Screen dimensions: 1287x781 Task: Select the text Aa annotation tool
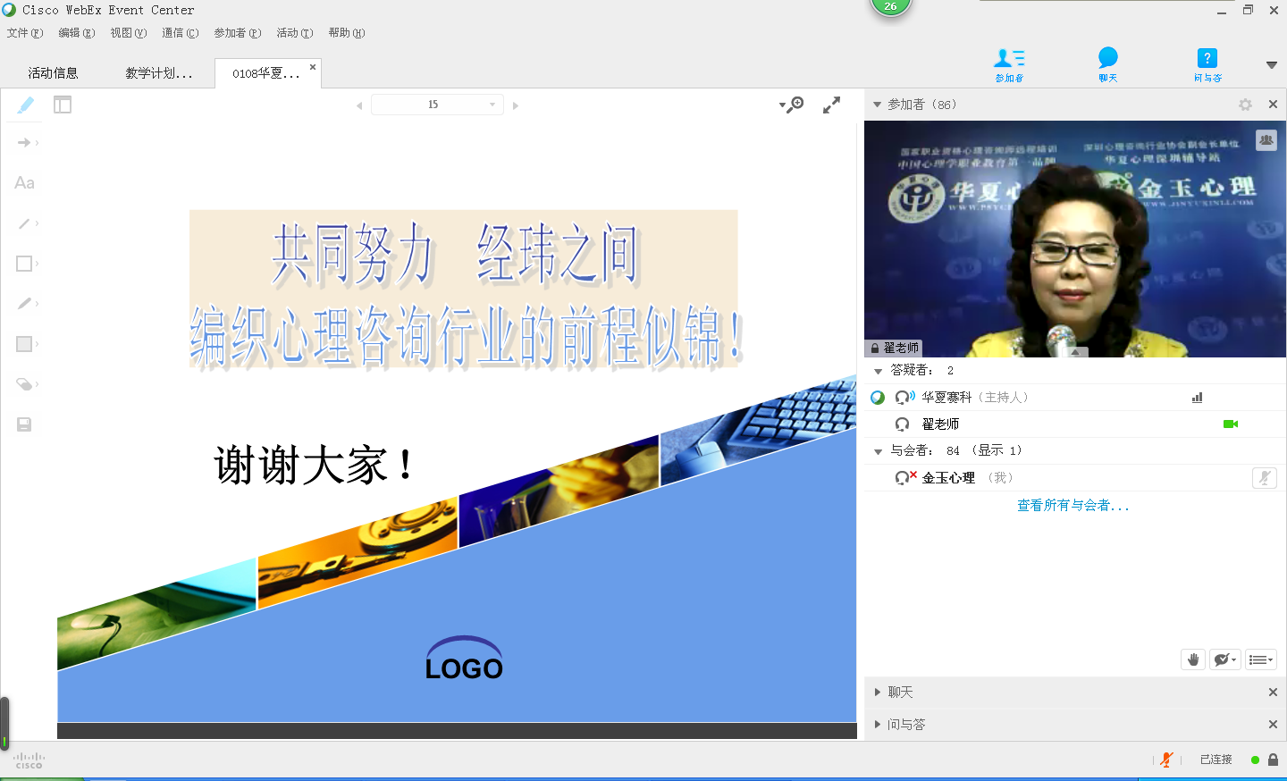(24, 183)
